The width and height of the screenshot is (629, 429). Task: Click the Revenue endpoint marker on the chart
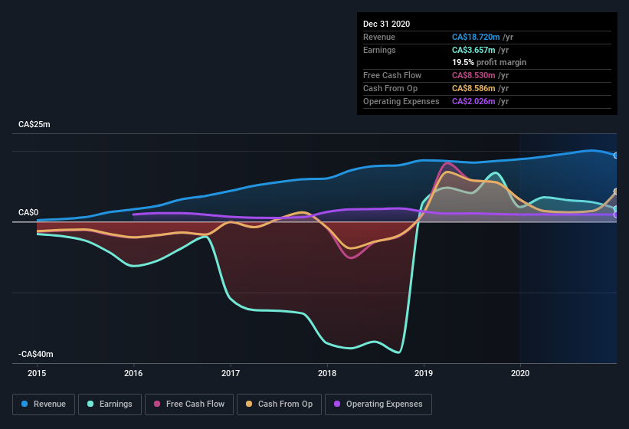[616, 156]
